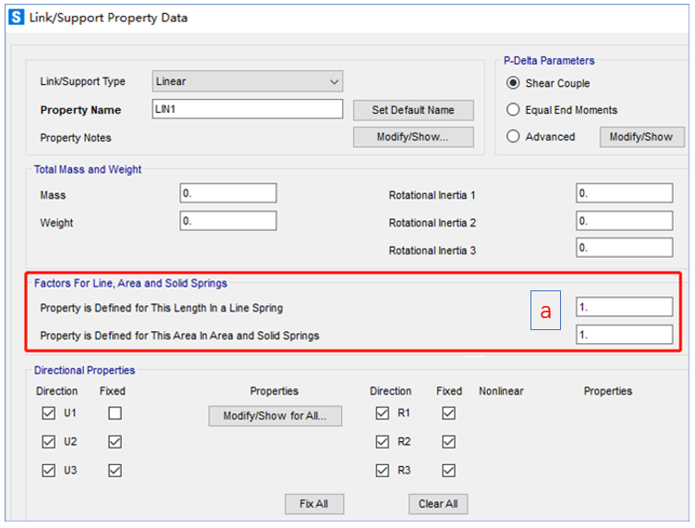Choose the Equal End Moments radio option
This screenshot has width=695, height=528.
(x=514, y=109)
